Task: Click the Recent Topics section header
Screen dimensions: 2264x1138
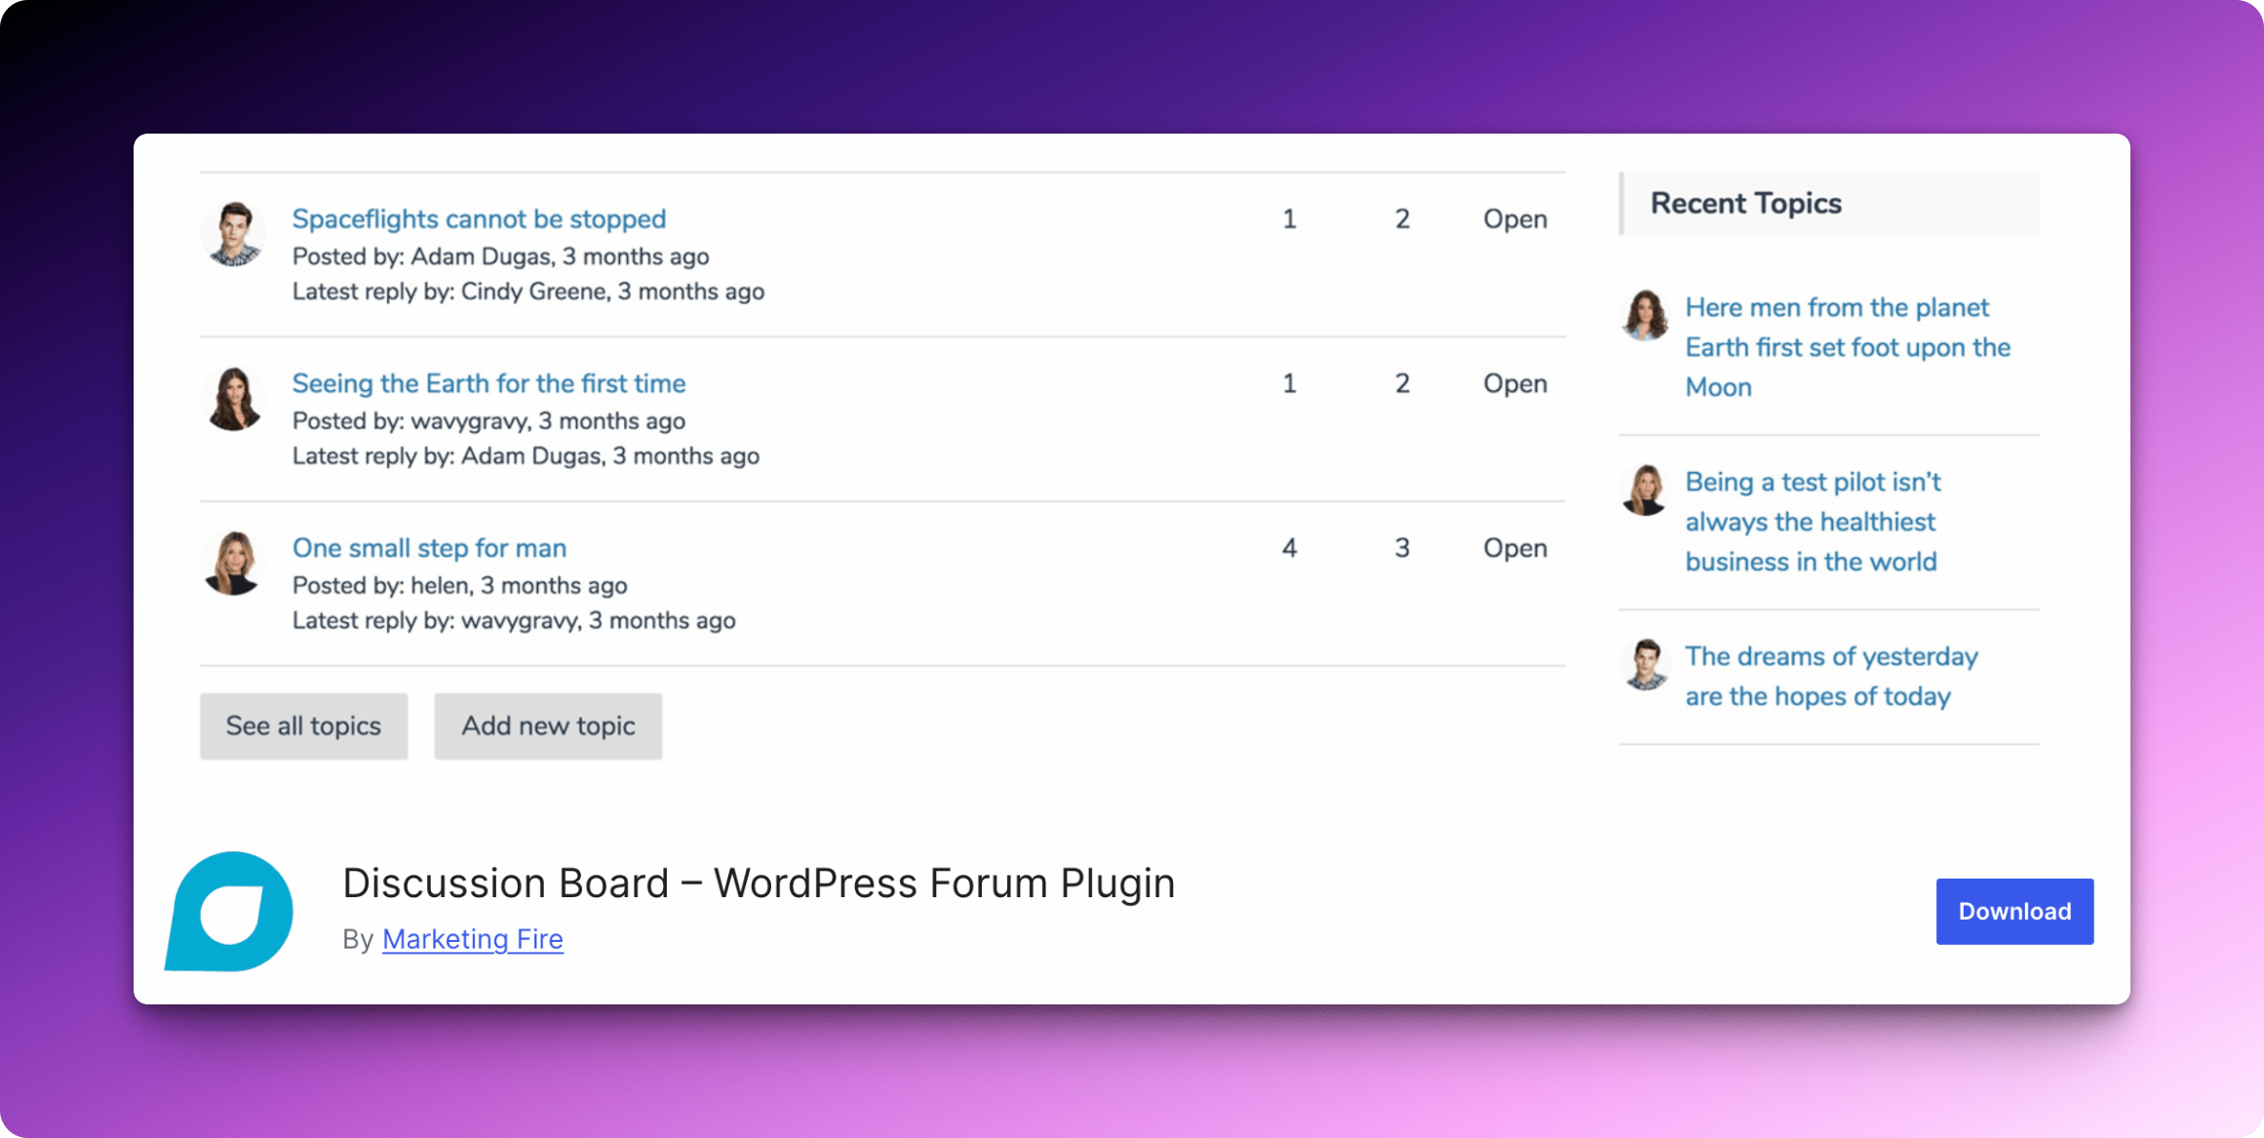Action: point(1745,203)
